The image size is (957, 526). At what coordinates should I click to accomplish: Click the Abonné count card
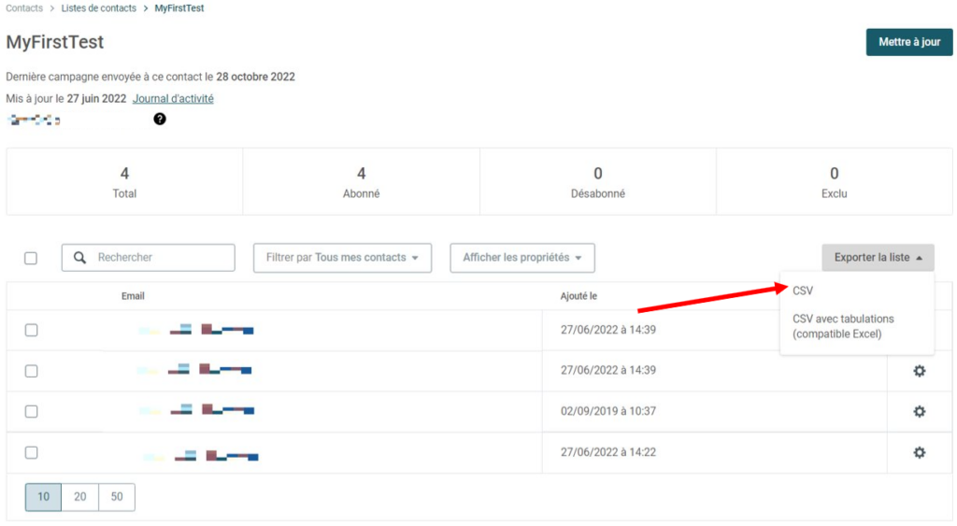362,181
